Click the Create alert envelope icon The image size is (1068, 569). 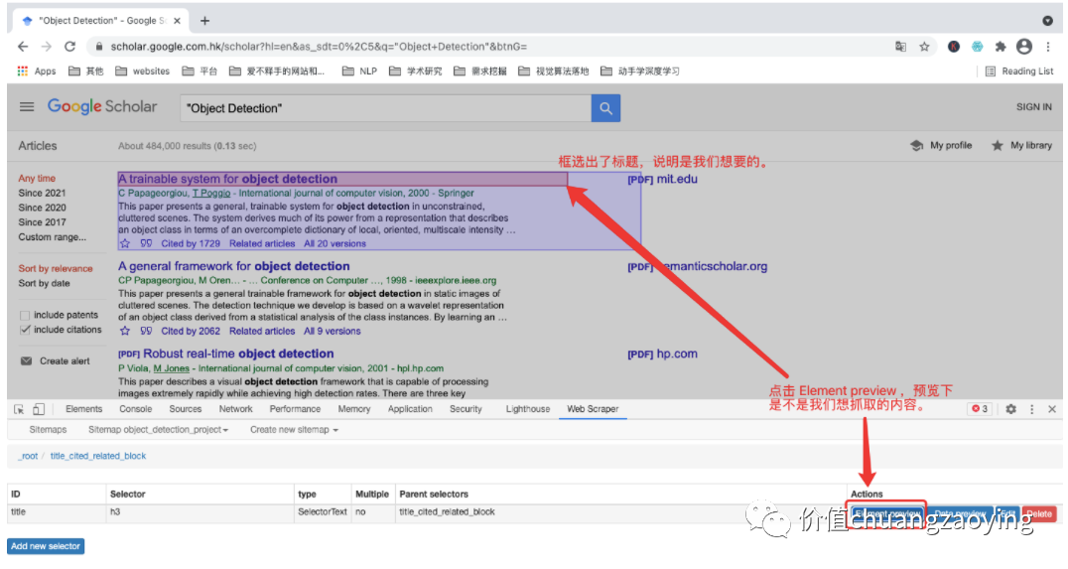[26, 360]
